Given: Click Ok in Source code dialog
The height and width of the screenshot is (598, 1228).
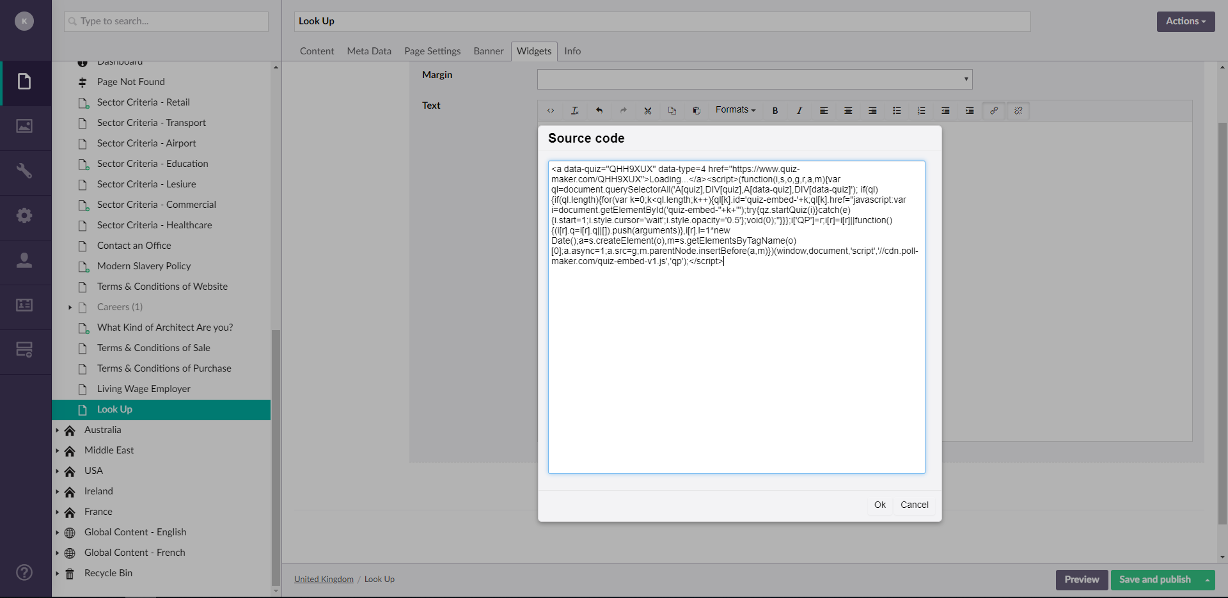Looking at the screenshot, I should click(x=880, y=505).
